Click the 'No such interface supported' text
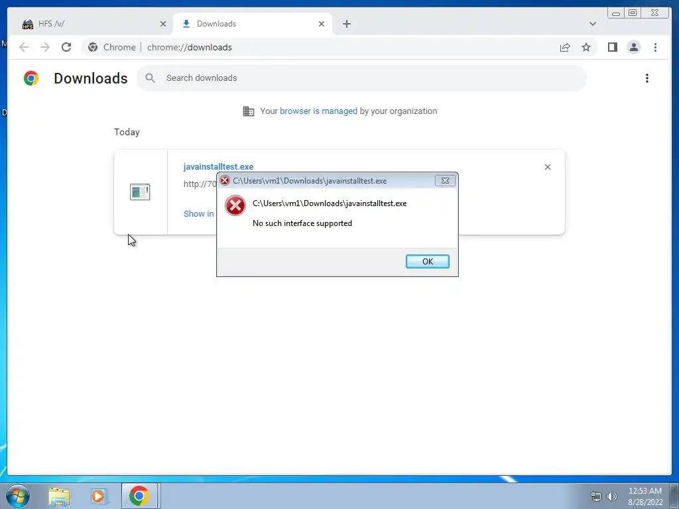The image size is (679, 509). click(x=302, y=223)
